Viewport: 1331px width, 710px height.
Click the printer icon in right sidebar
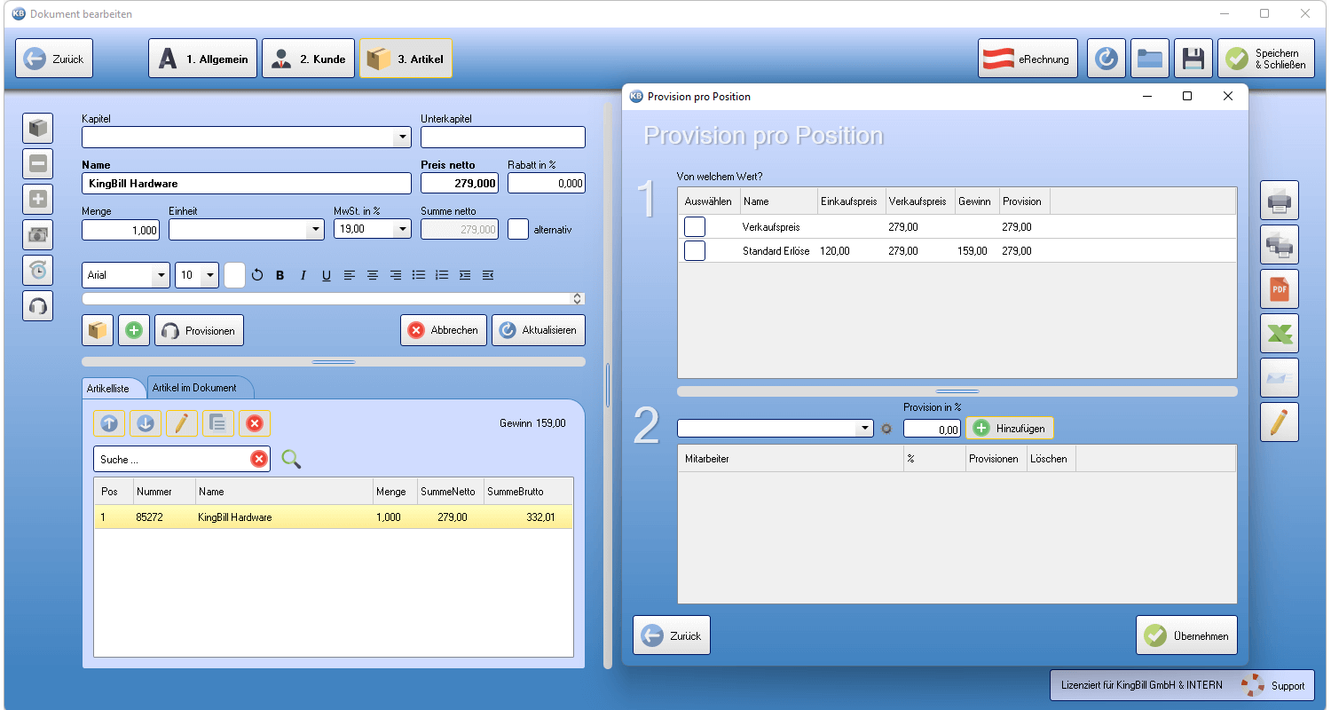click(1280, 200)
